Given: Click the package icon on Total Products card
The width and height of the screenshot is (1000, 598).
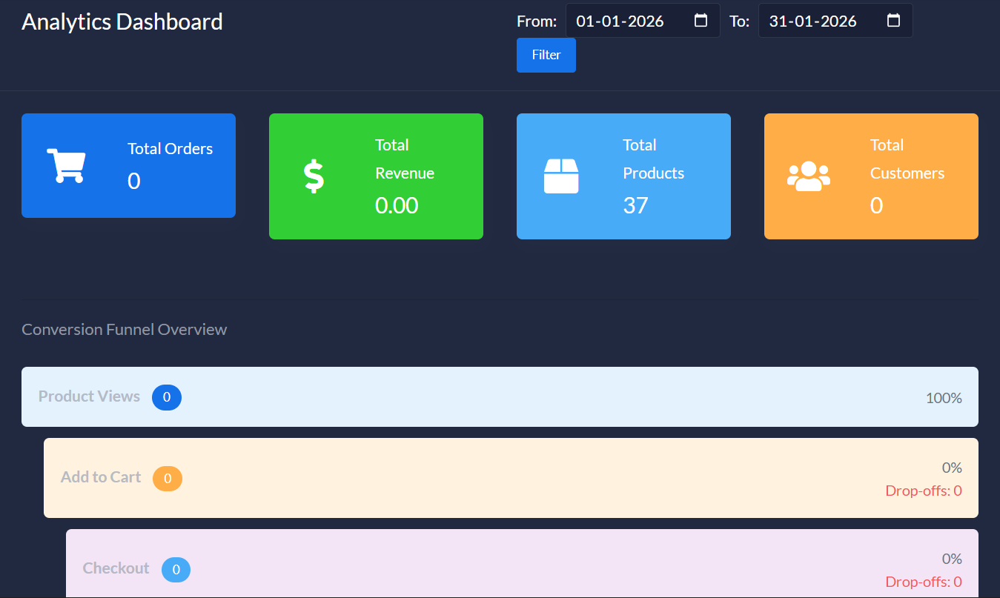Looking at the screenshot, I should click(x=561, y=176).
